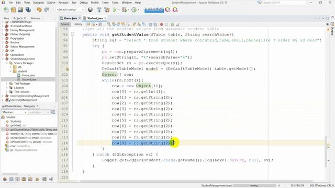Click the Search input field
Viewport: 335px width, 188px height.
click(x=284, y=3)
